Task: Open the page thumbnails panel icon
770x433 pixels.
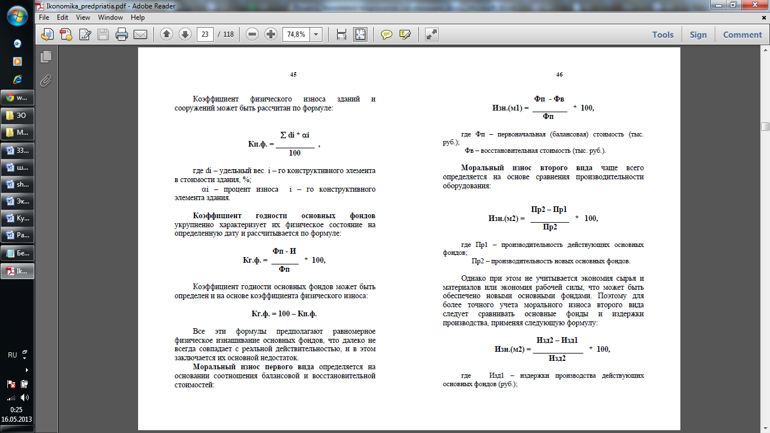Action: click(x=46, y=56)
